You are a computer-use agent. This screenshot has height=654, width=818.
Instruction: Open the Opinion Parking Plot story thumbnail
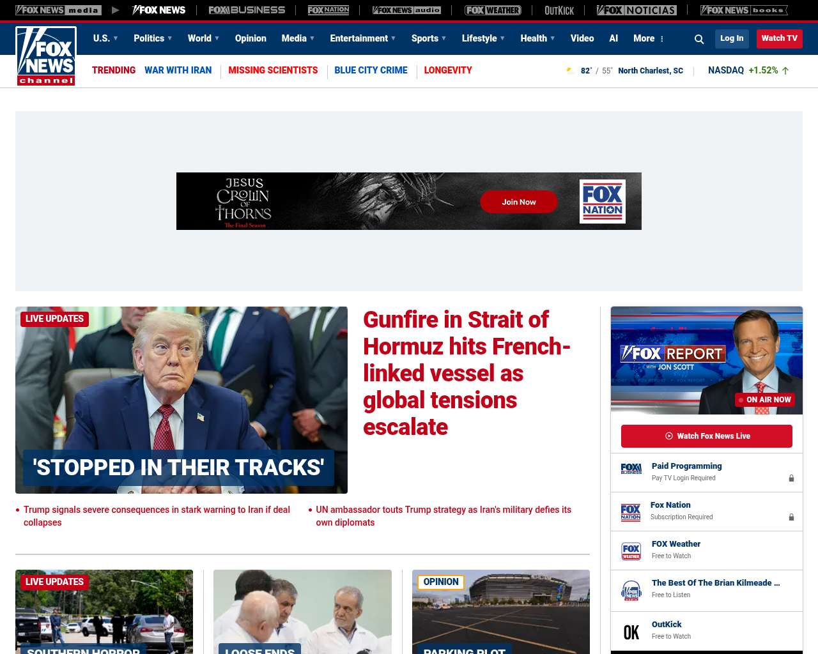tap(501, 611)
